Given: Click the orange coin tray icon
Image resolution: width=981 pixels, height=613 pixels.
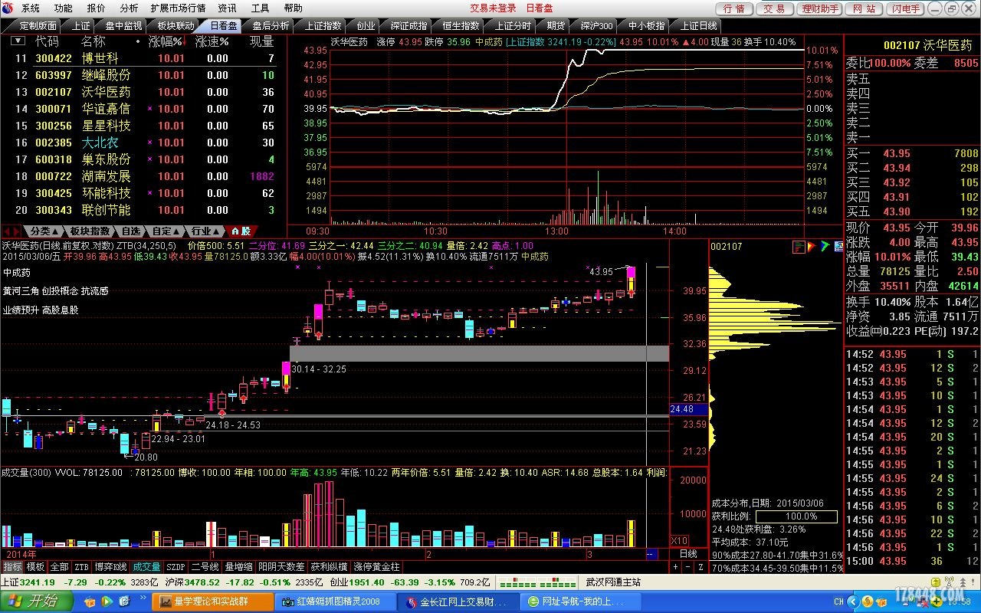Looking at the screenshot, I should tap(867, 602).
